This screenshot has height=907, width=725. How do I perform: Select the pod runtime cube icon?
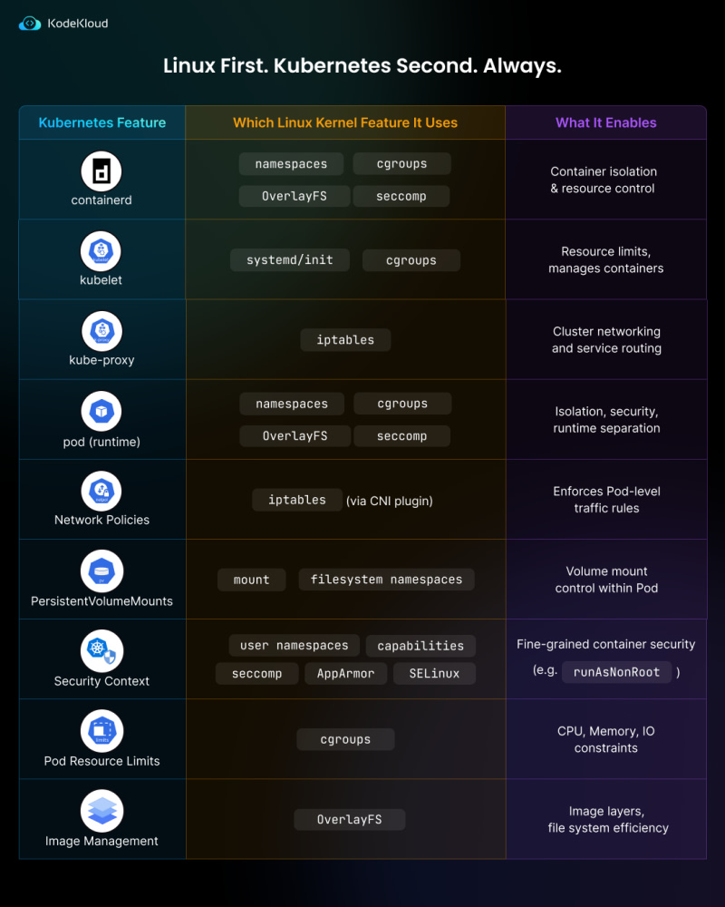101,411
